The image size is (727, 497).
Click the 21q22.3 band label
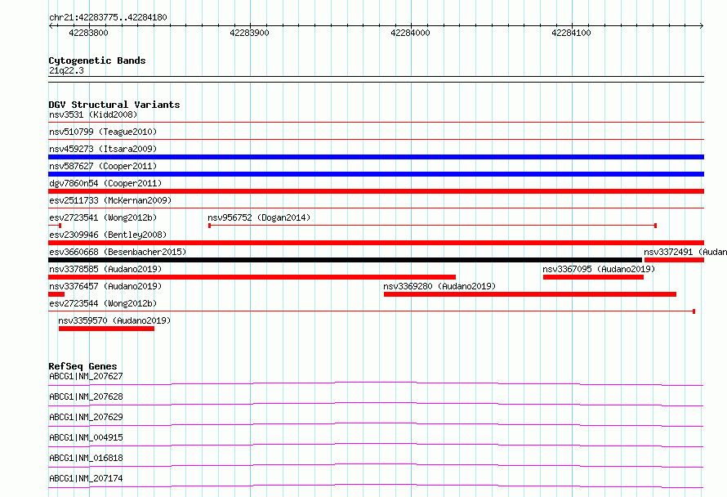tap(66, 70)
